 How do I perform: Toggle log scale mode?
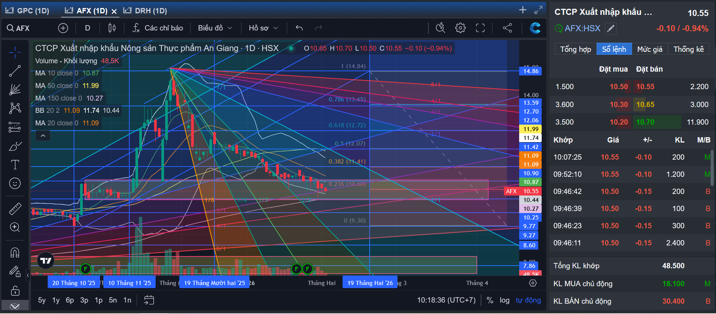coord(504,300)
